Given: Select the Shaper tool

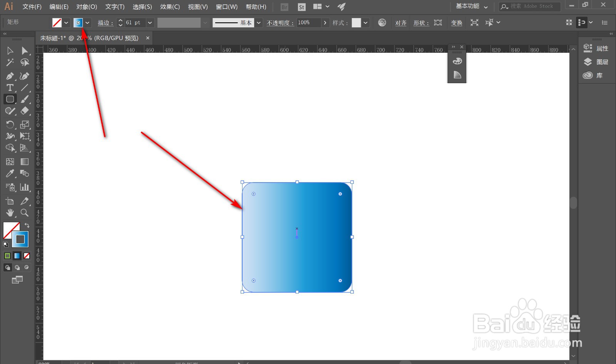Looking at the screenshot, I should pos(10,111).
